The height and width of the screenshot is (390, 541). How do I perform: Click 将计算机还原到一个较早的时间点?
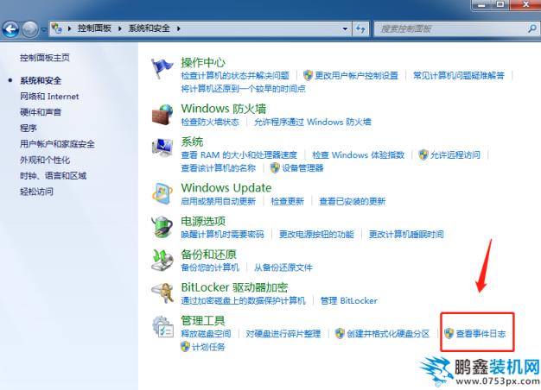click(243, 89)
